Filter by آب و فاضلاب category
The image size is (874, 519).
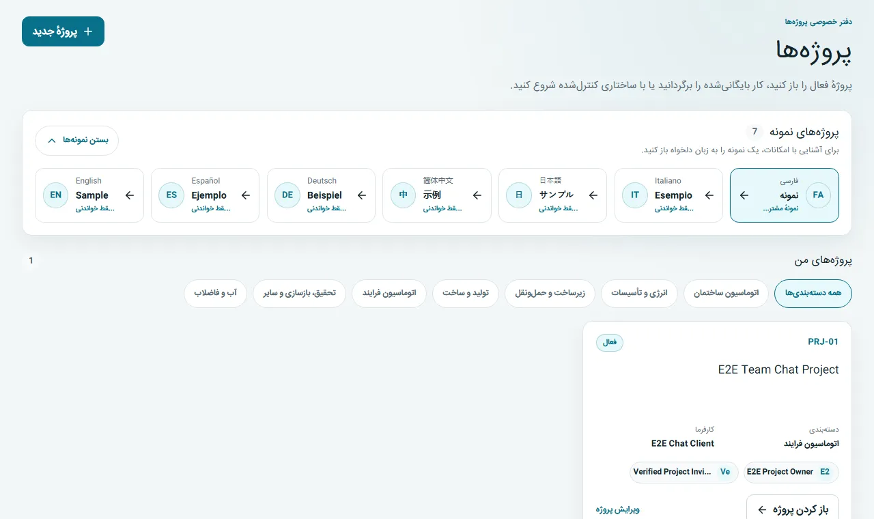[x=215, y=294]
